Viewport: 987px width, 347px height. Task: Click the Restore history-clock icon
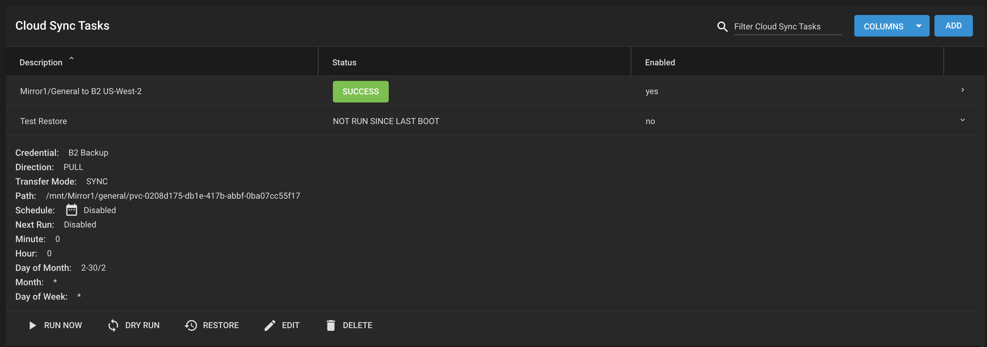click(x=190, y=325)
